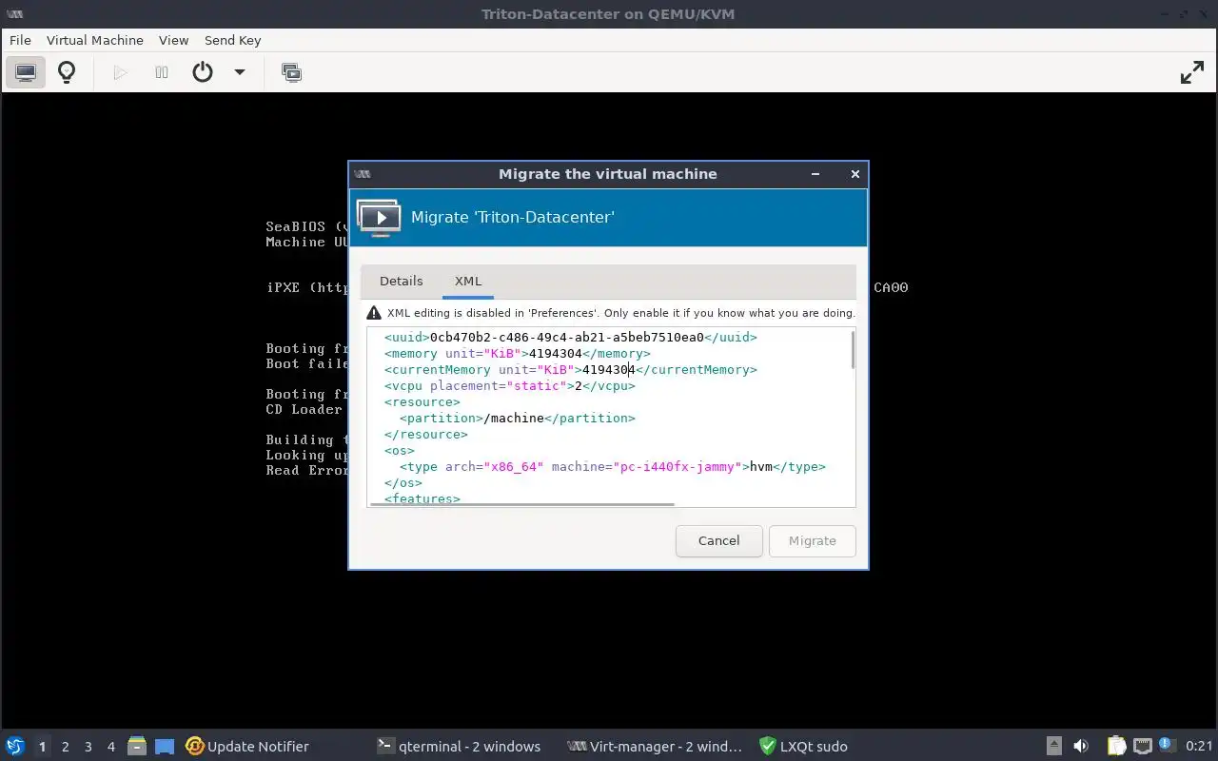The image size is (1218, 761).
Task: Switch to desktop 3
Action: pos(88,747)
